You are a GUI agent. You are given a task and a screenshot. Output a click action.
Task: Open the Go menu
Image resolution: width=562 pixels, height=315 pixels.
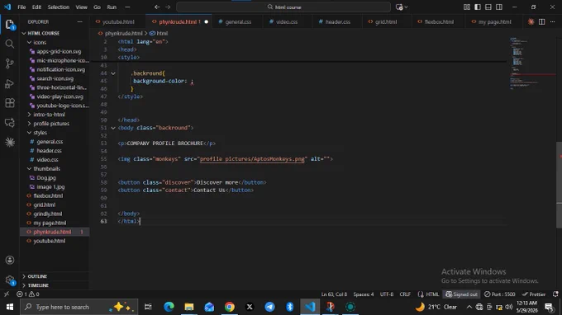[x=97, y=7]
